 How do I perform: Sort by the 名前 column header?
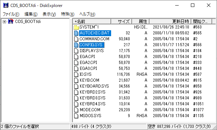[x=92, y=22]
